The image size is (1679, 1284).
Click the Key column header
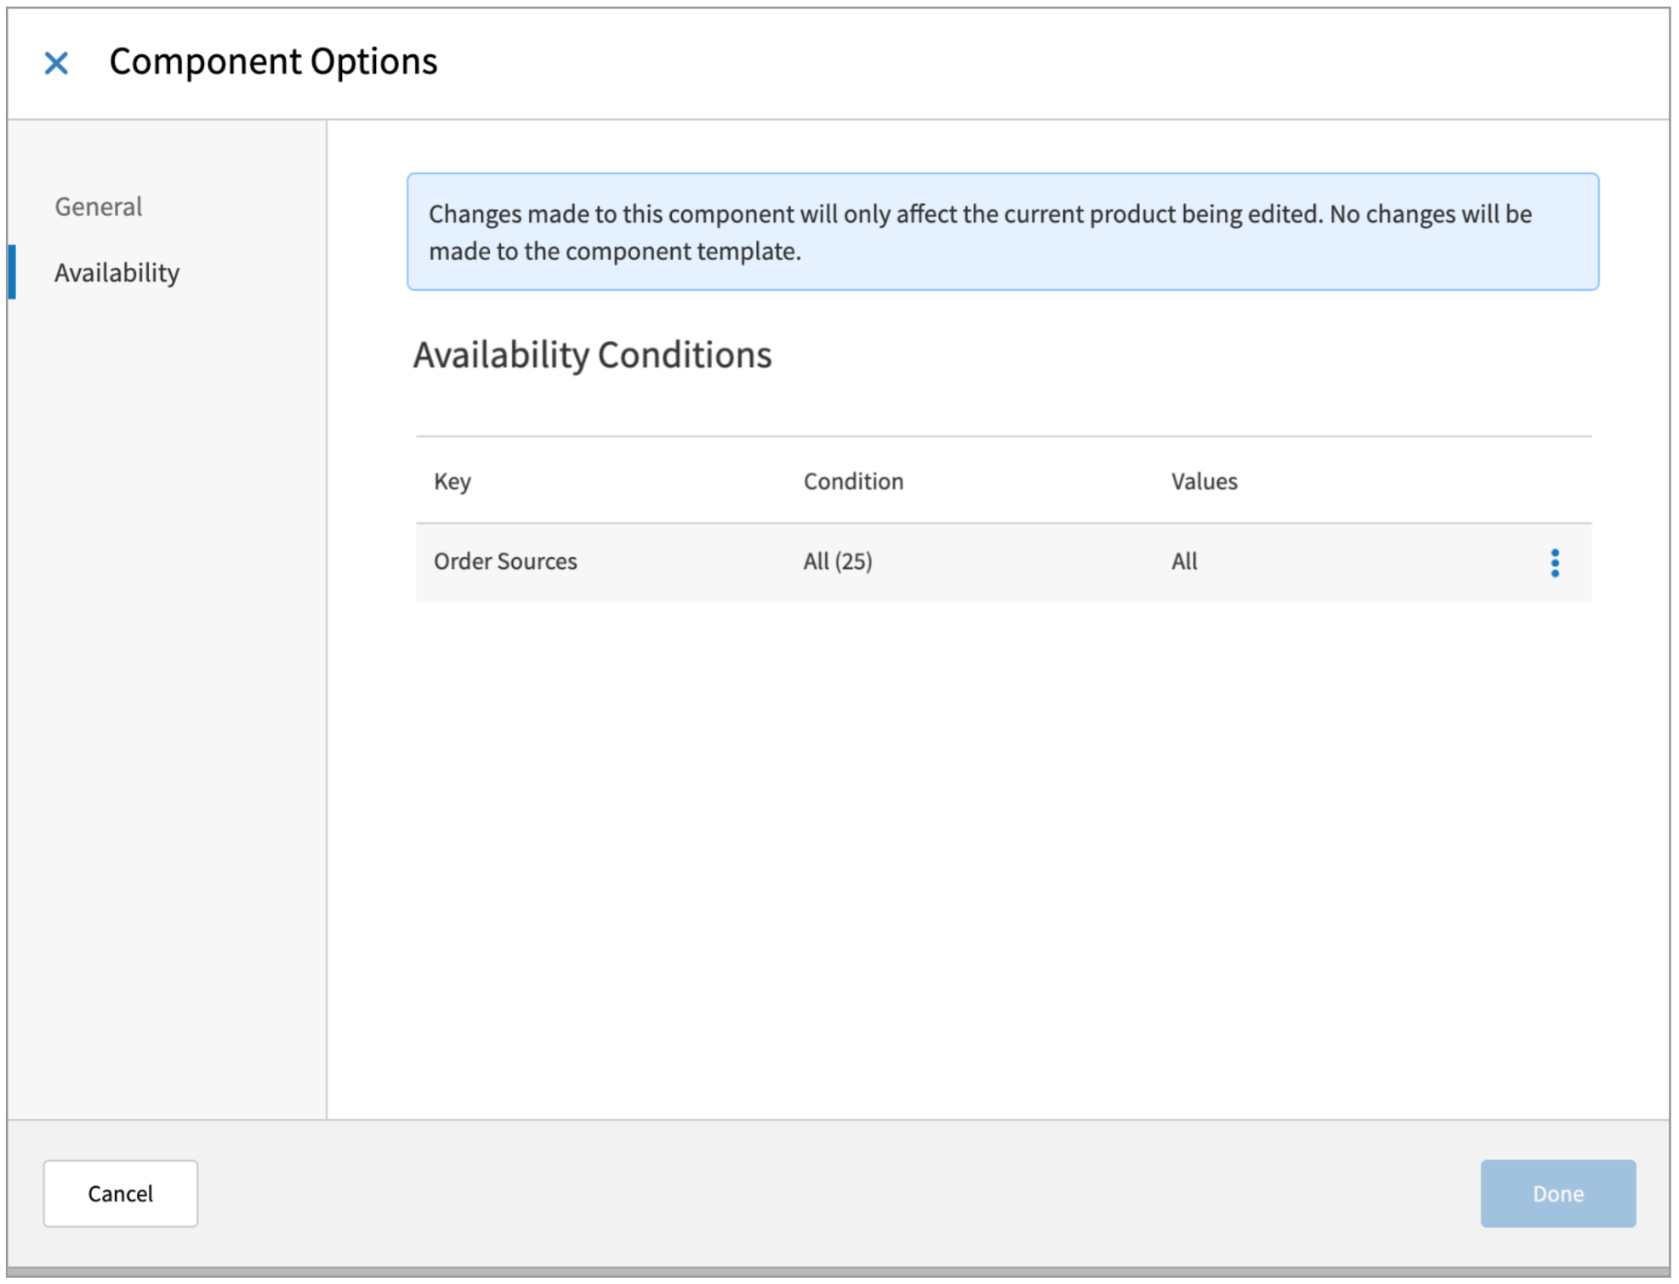coord(452,481)
